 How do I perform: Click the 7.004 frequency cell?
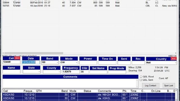click(73, 3)
